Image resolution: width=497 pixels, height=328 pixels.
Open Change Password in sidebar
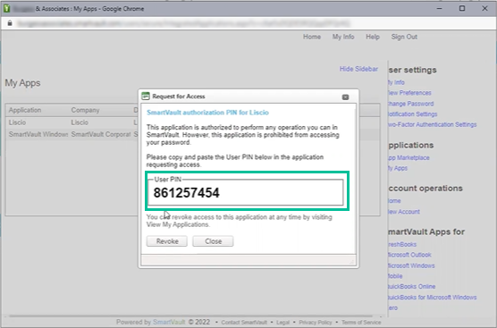tap(411, 104)
